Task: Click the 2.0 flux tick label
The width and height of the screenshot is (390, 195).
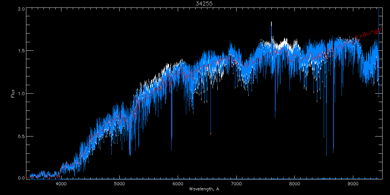Action: pos(21,9)
